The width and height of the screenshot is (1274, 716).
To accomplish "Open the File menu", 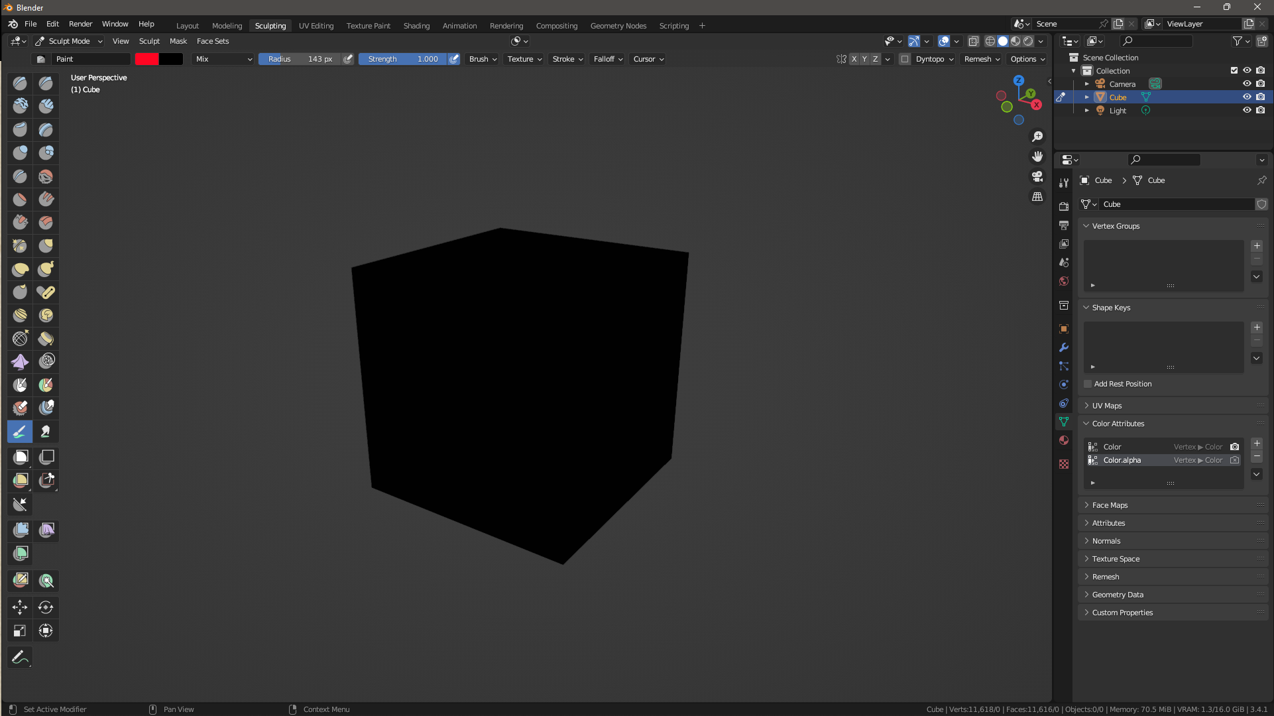I will point(30,24).
